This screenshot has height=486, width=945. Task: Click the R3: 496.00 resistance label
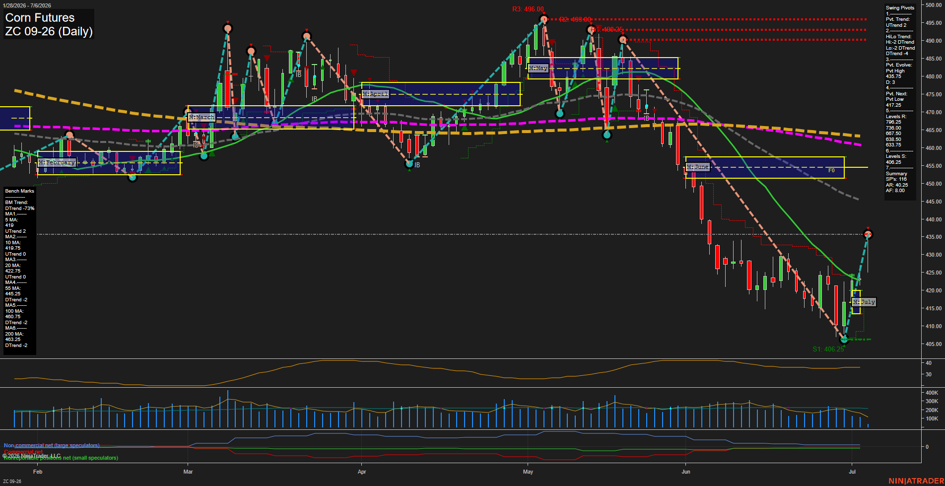(528, 9)
